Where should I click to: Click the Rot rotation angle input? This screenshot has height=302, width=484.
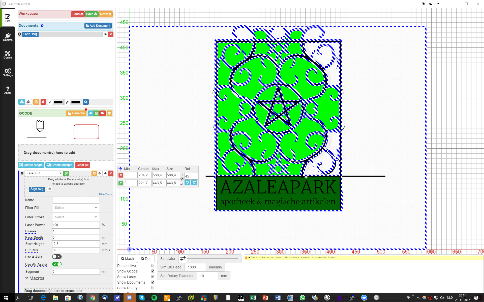[x=191, y=176]
